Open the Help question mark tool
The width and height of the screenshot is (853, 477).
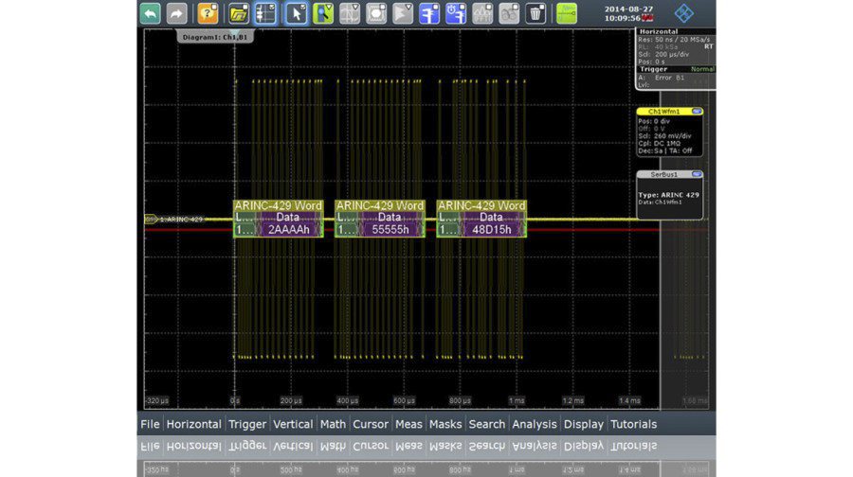(x=208, y=13)
